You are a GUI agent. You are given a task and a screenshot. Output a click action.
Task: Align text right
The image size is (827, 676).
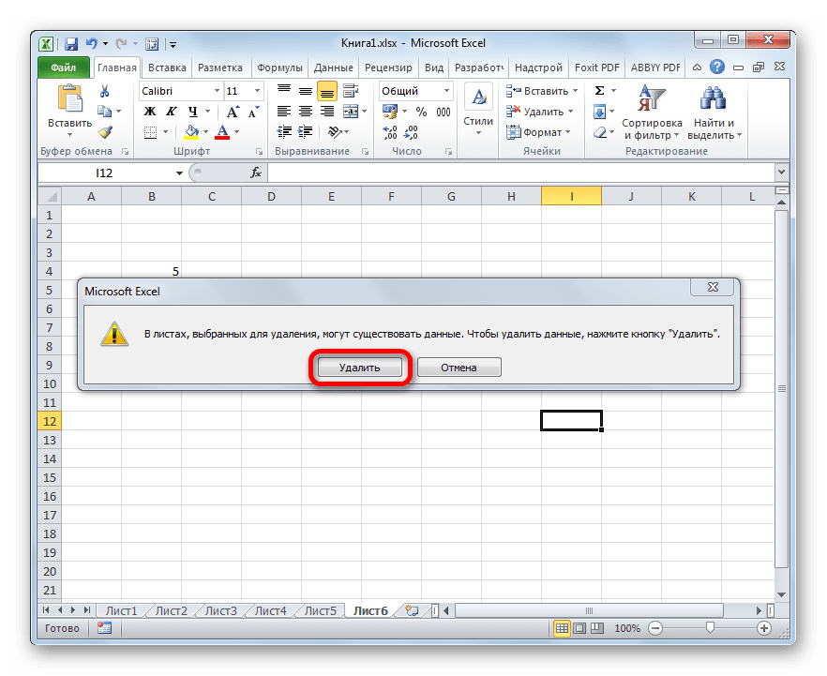pyautogui.click(x=327, y=112)
